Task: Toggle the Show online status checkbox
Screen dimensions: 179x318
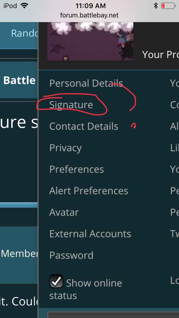Action: coord(56,281)
